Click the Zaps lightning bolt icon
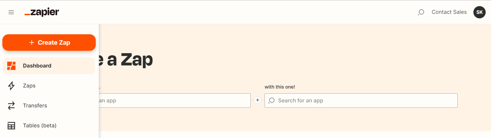The height and width of the screenshot is (138, 491). click(11, 86)
